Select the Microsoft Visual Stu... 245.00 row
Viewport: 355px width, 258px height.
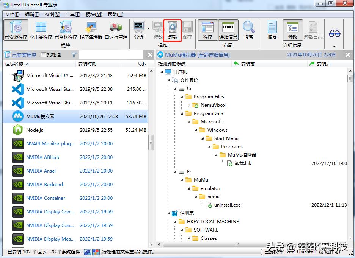tap(75, 89)
